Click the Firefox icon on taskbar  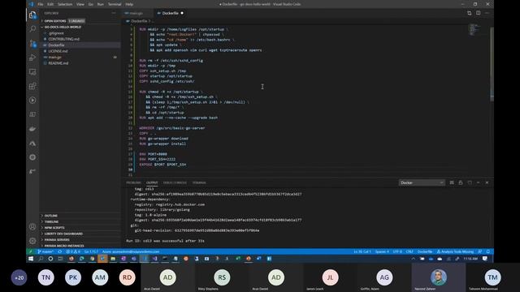click(x=71, y=259)
